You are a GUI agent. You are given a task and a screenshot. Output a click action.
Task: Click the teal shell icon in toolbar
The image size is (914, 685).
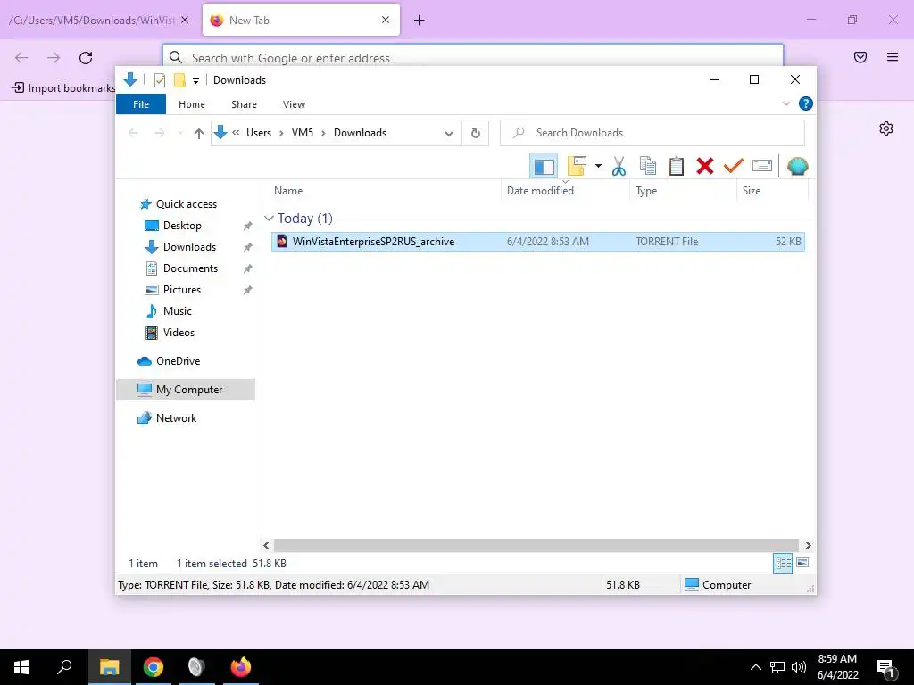click(797, 166)
